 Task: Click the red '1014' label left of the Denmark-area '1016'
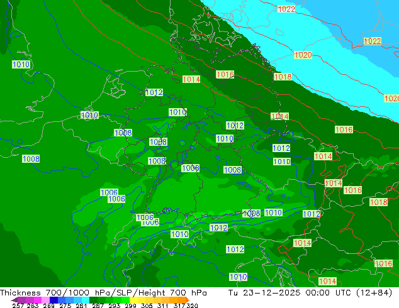click(x=191, y=79)
